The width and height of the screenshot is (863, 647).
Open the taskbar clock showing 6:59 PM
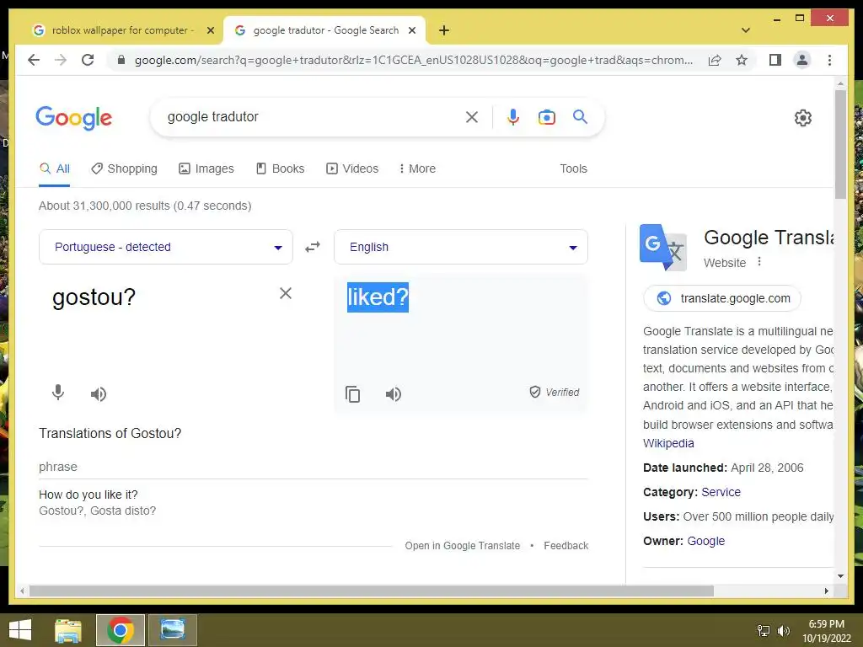pyautogui.click(x=826, y=631)
